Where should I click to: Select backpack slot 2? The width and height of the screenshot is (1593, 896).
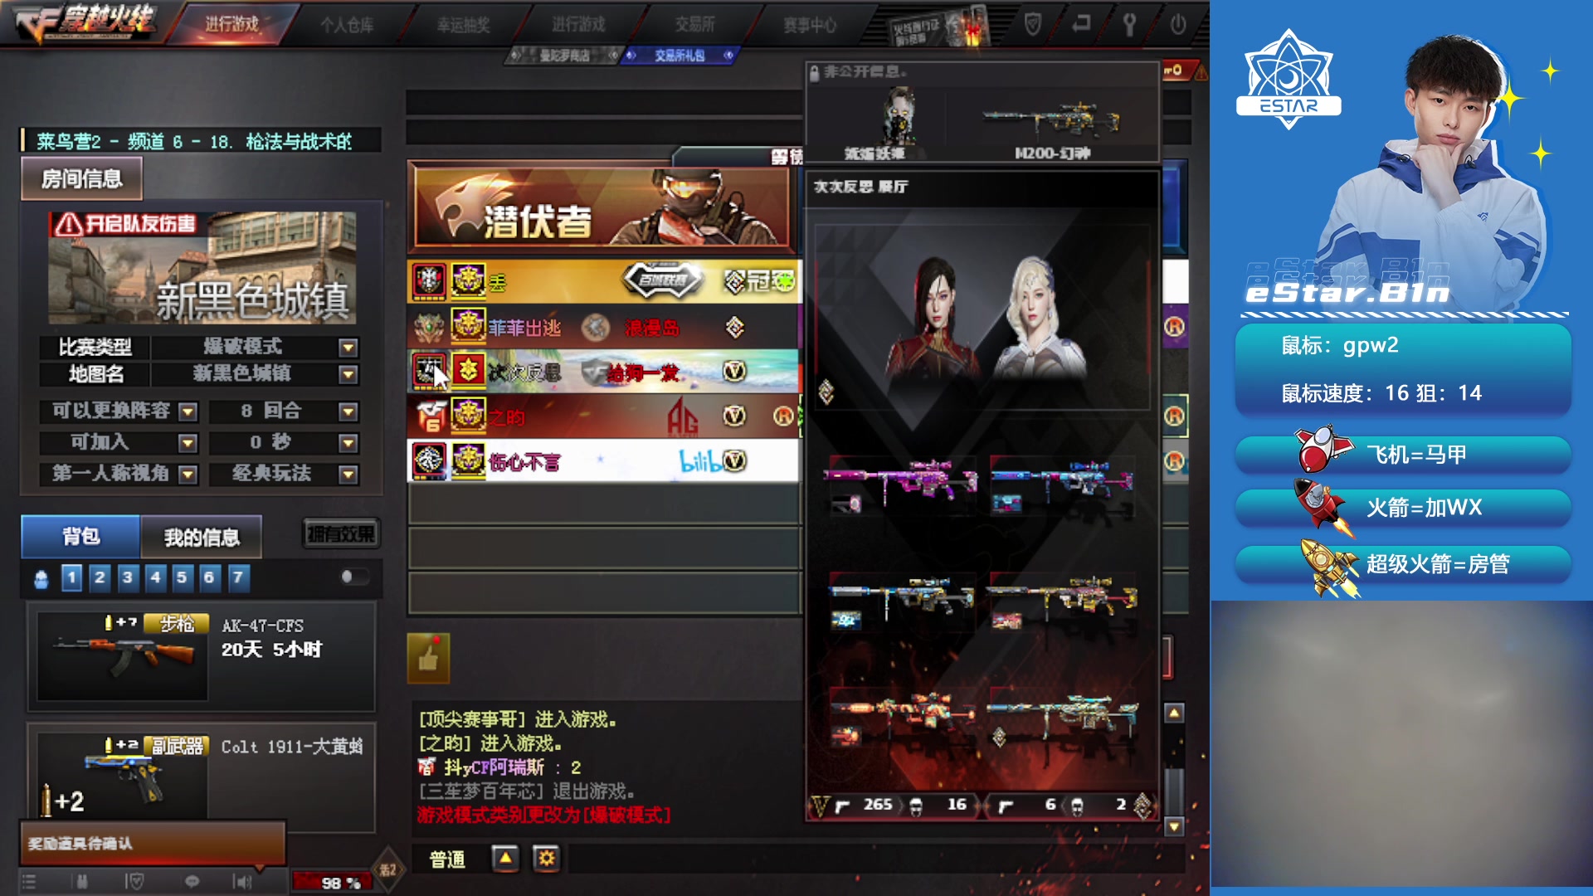(100, 577)
